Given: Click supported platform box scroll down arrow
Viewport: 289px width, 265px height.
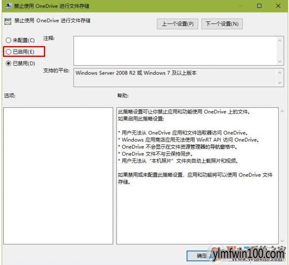Looking at the screenshot, I should (280, 82).
